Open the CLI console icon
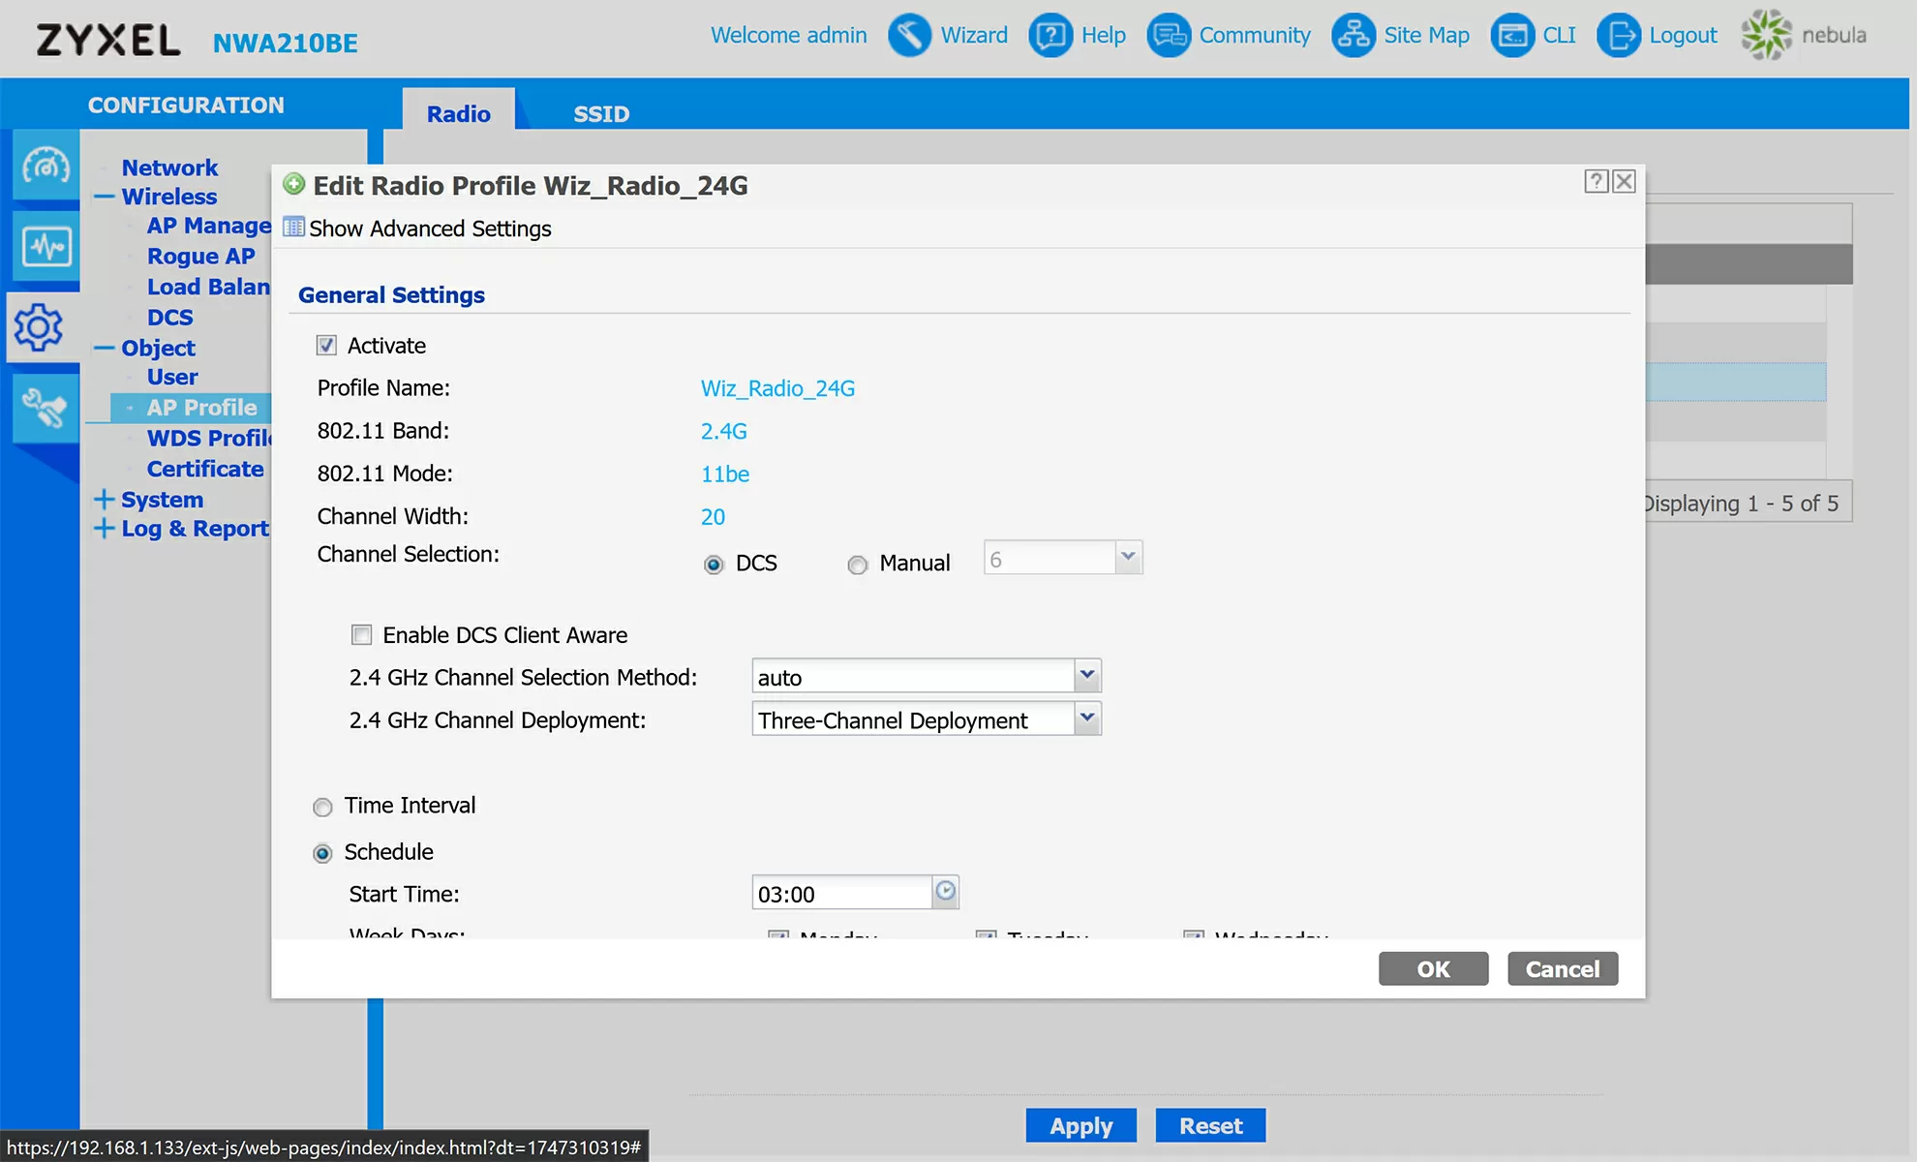Screen dimensions: 1917x1162 [x=1512, y=36]
